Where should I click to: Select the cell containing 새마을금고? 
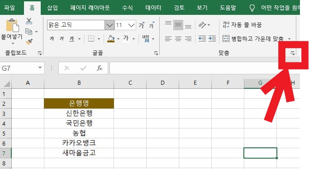coord(79,153)
